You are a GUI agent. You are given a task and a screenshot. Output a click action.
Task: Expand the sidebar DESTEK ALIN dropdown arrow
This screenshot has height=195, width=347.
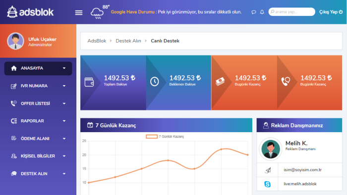click(64, 174)
